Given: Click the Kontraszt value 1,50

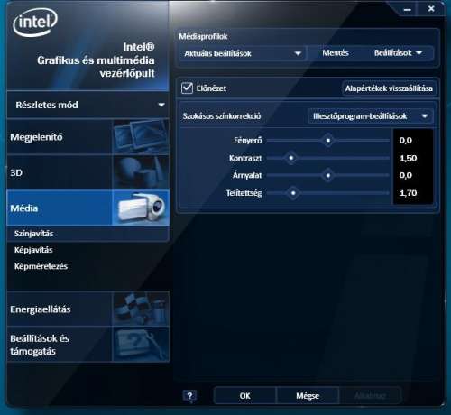Looking at the screenshot, I should point(408,158).
